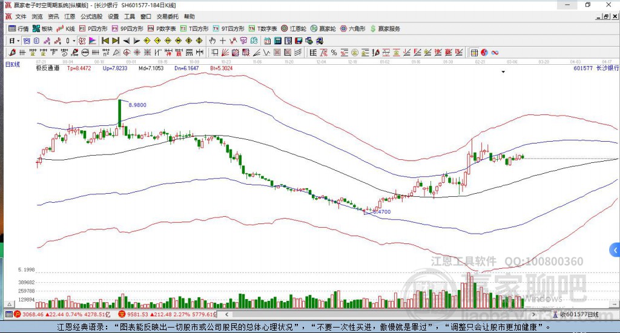
Task: Click the Tp=8.4472 value
Action: click(x=79, y=68)
